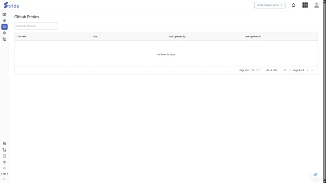Open the Page Size dropdown
Image resolution: width=326 pixels, height=183 pixels.
(x=255, y=70)
